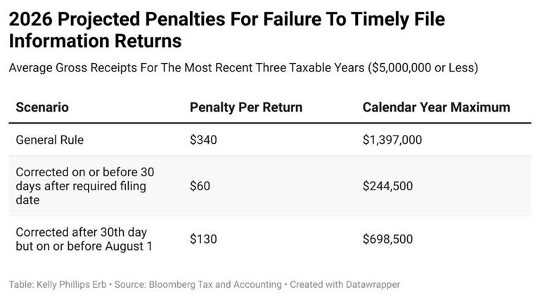This screenshot has height=299, width=540.
Task: Click the $244,500 maximum value
Action: 387,186
